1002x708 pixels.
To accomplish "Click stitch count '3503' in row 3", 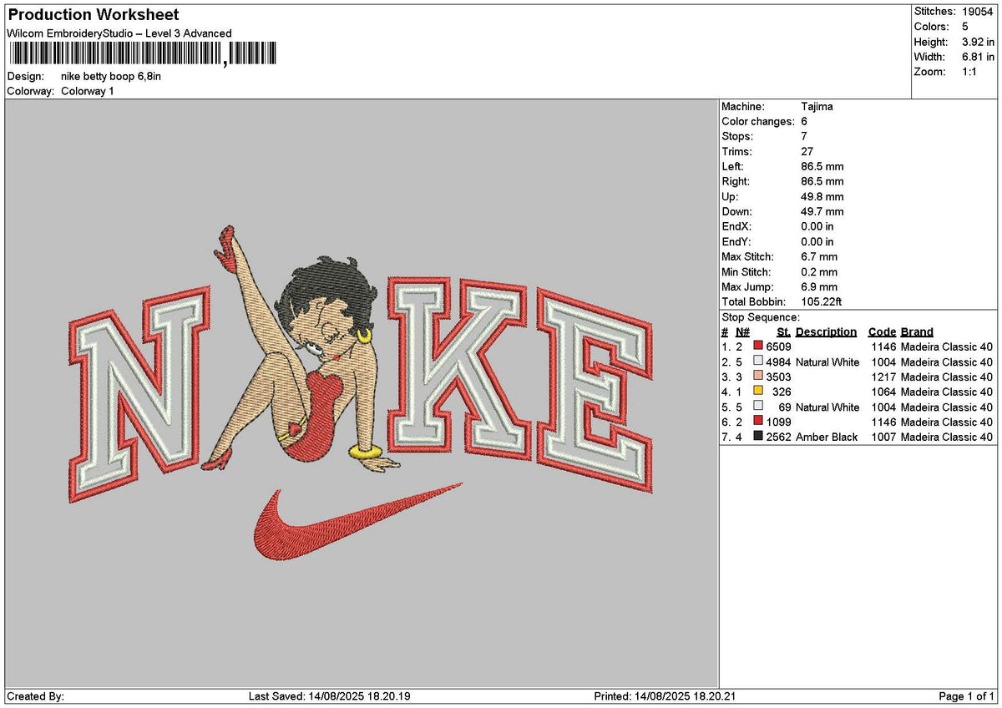I will tap(778, 377).
